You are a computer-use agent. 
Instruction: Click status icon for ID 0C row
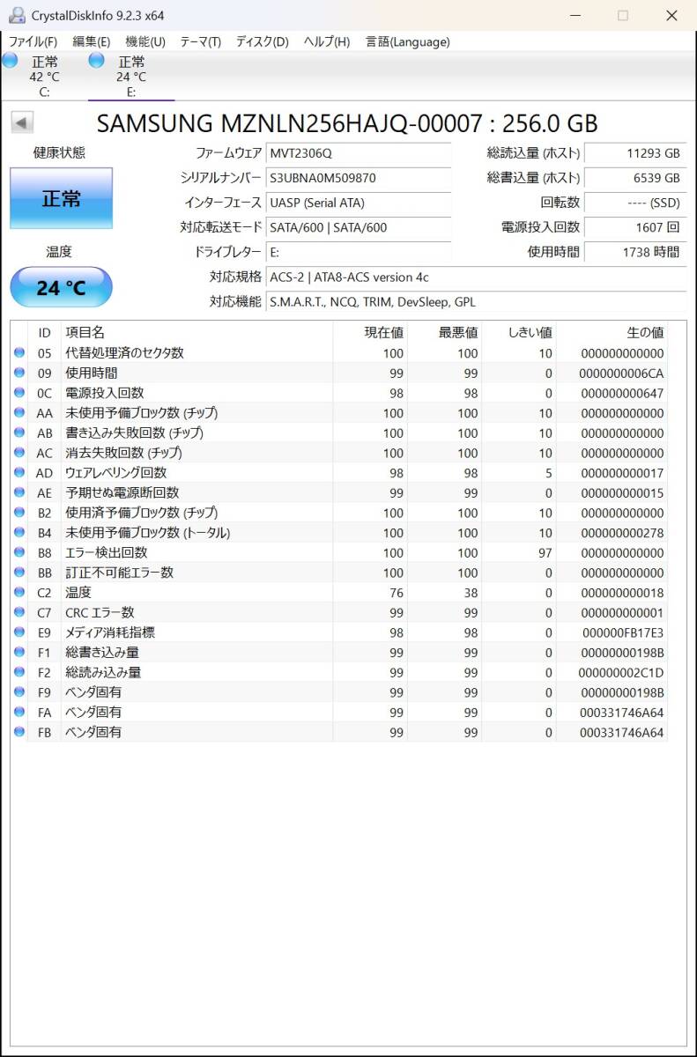19,392
